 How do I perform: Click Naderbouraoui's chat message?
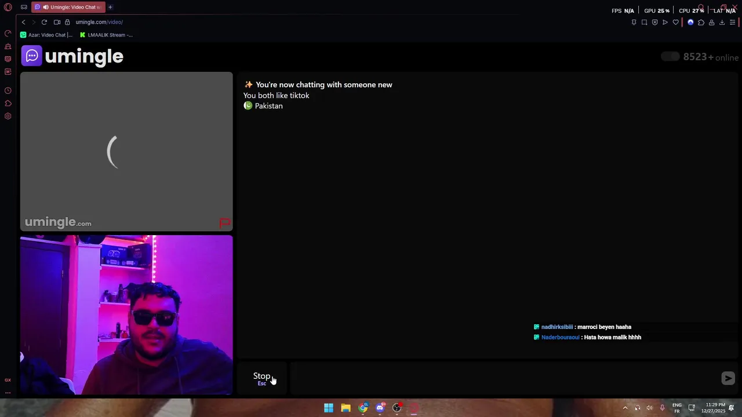tap(587, 337)
